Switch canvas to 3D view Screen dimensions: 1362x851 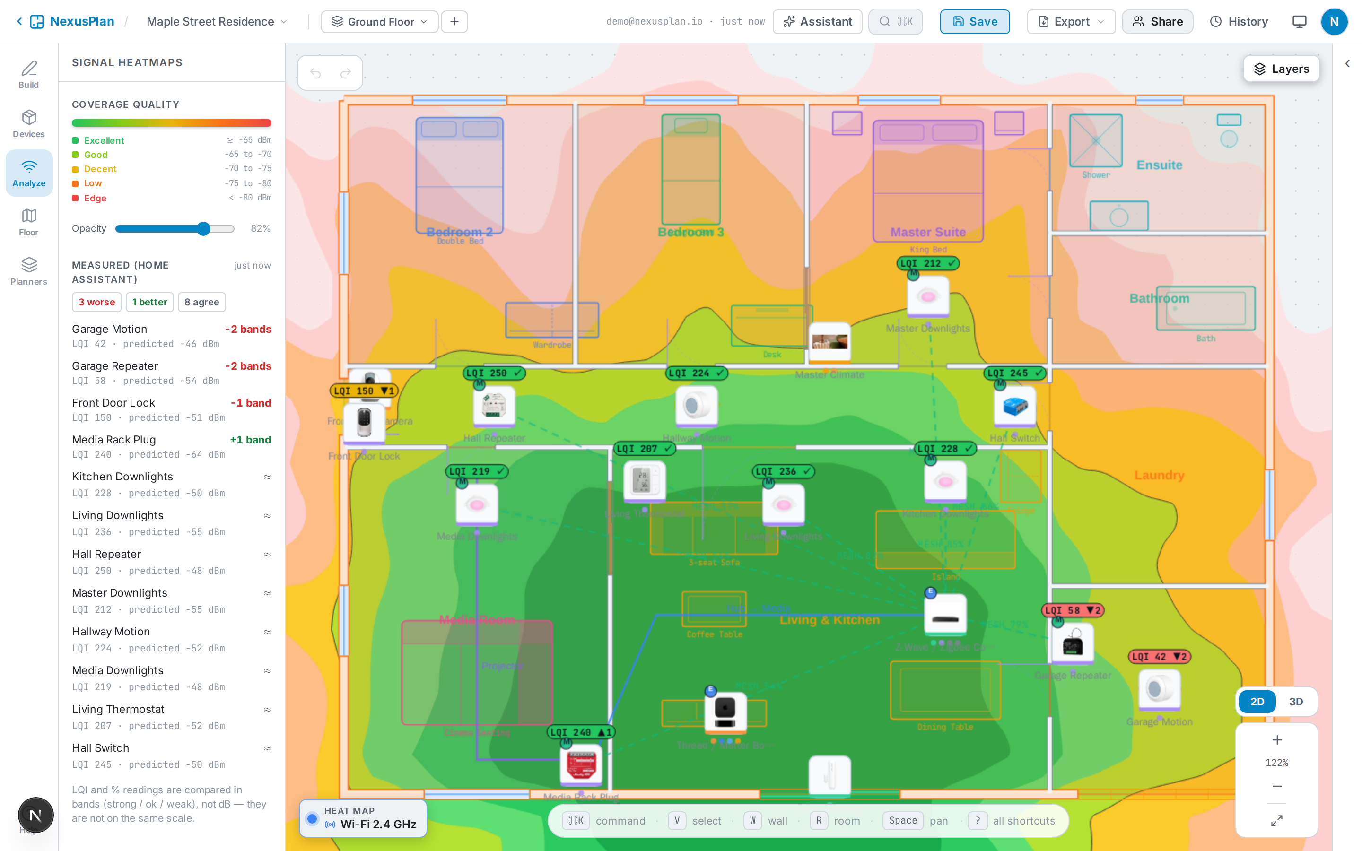pyautogui.click(x=1296, y=701)
